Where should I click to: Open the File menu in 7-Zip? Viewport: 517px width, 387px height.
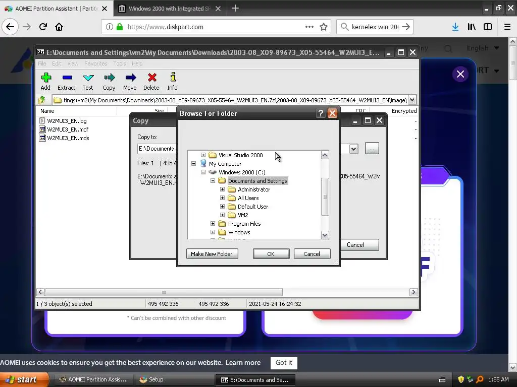(x=42, y=63)
